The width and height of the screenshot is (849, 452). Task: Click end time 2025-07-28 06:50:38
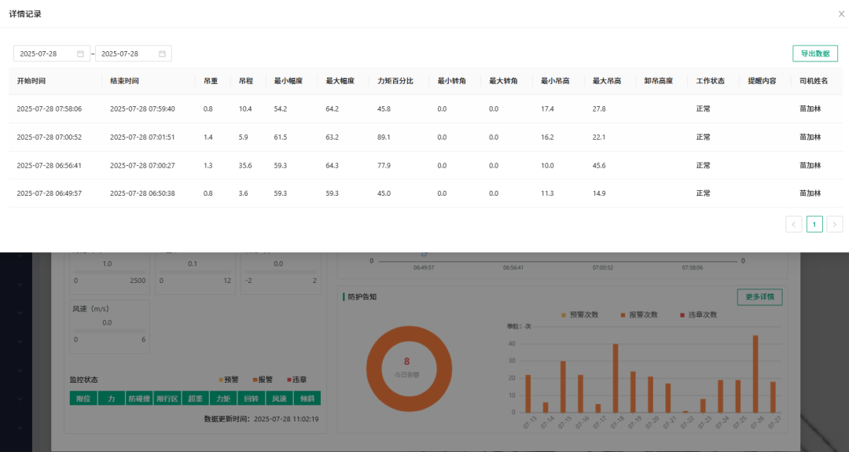(142, 193)
